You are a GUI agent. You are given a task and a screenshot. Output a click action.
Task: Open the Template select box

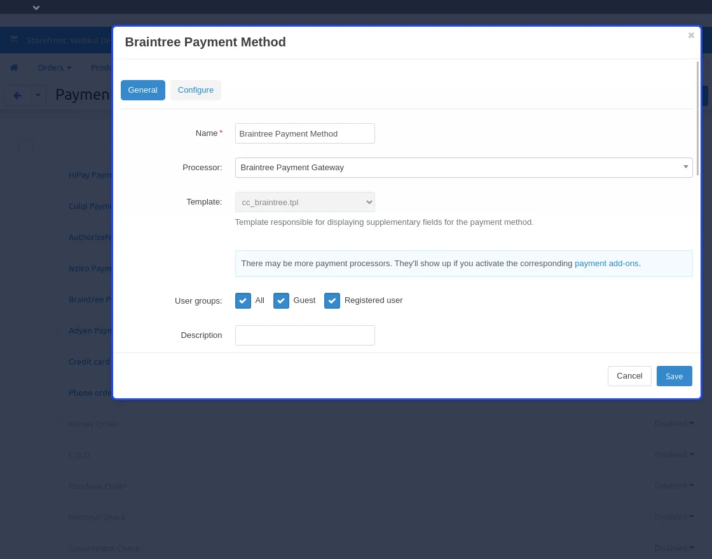pos(305,202)
